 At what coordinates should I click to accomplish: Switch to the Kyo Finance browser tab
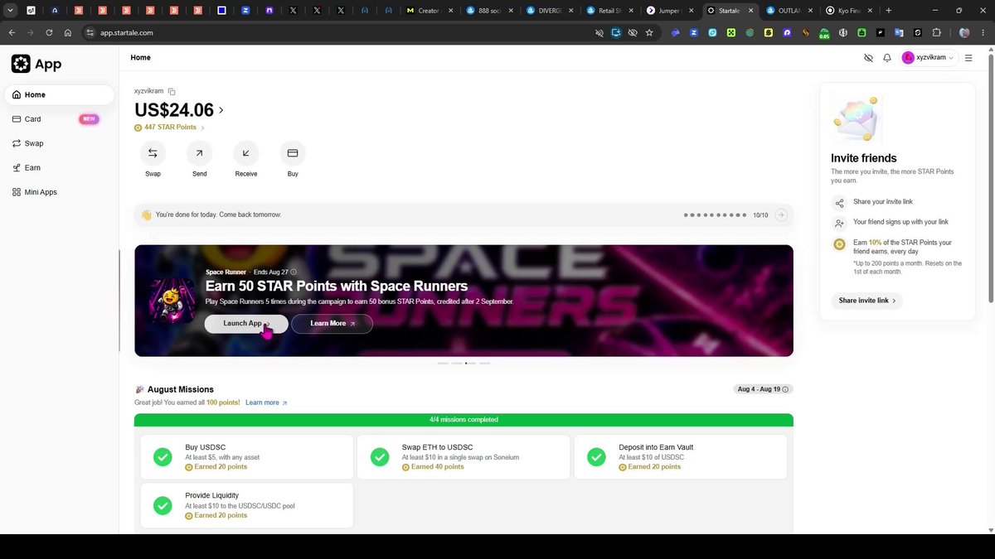coord(849,11)
